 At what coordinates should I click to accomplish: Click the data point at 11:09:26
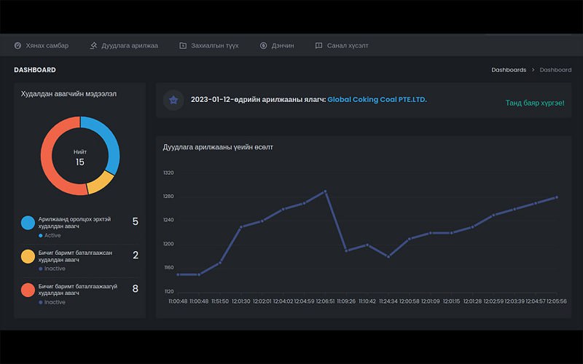346,250
